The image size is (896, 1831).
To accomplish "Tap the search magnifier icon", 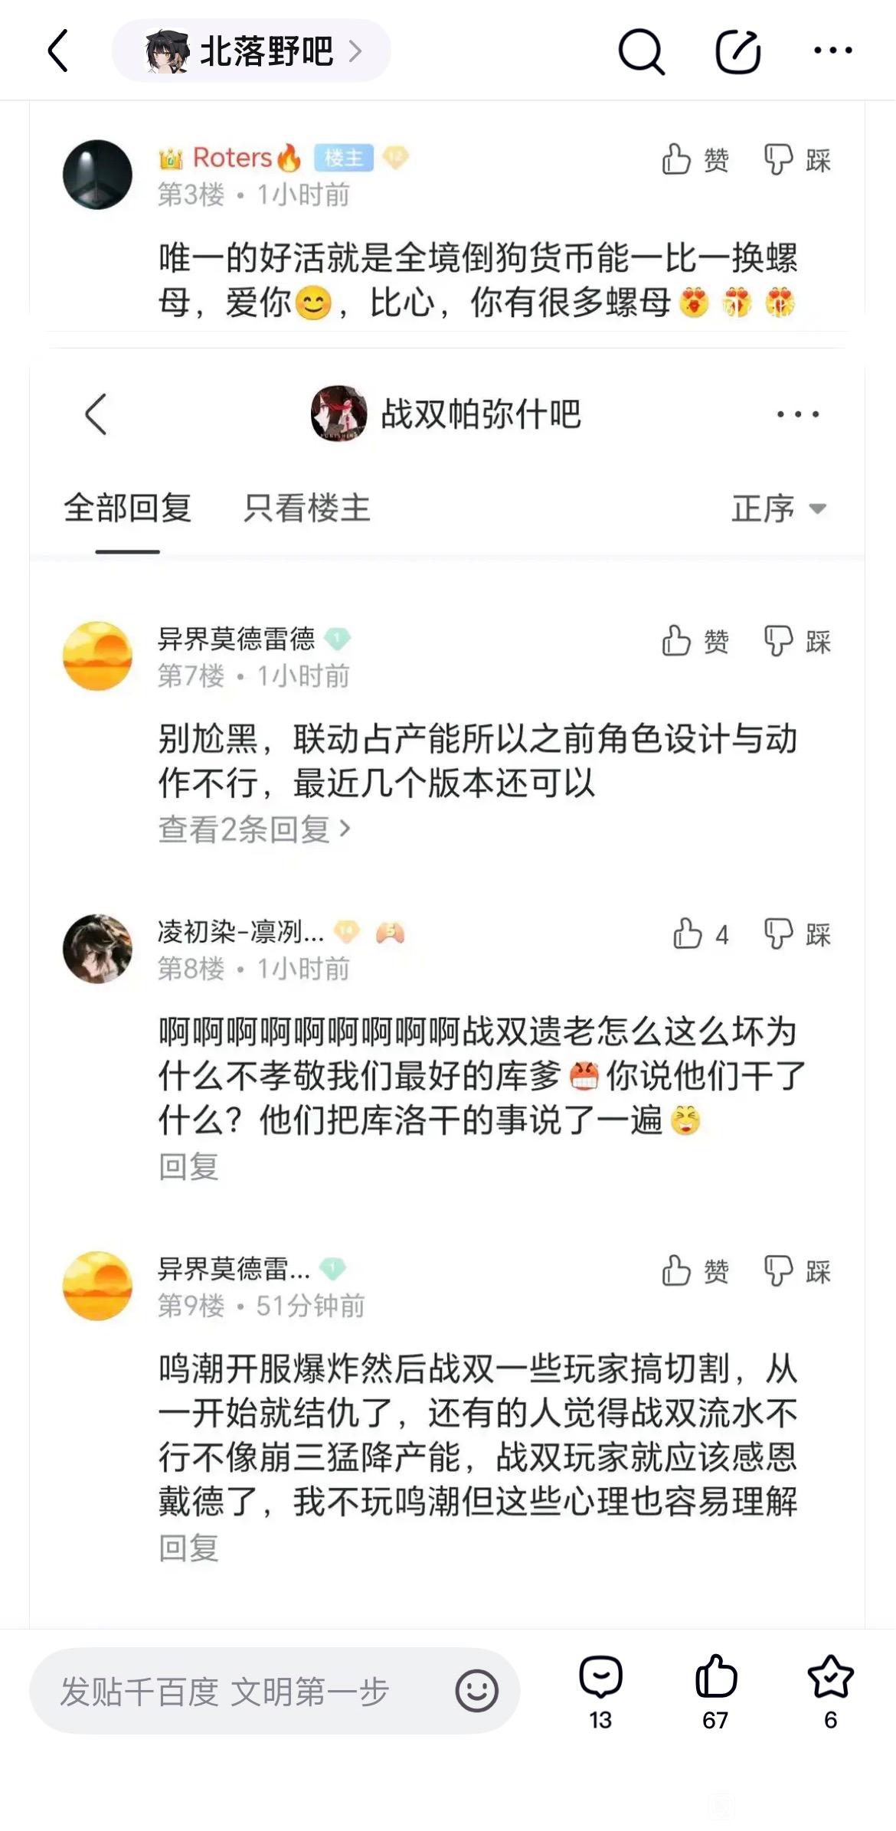I will (x=641, y=51).
